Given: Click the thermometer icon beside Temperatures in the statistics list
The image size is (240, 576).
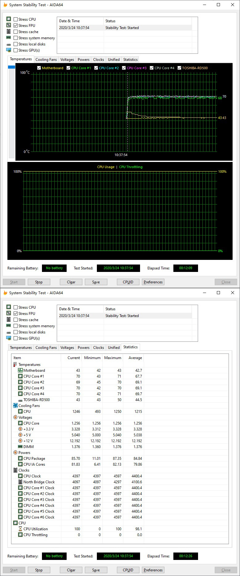Looking at the screenshot, I should click(15, 365).
